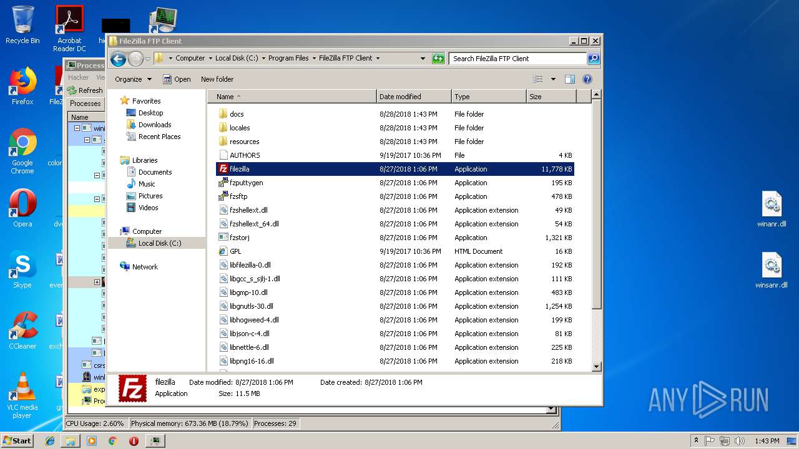Open Firefox desktop shortcut

click(x=22, y=86)
